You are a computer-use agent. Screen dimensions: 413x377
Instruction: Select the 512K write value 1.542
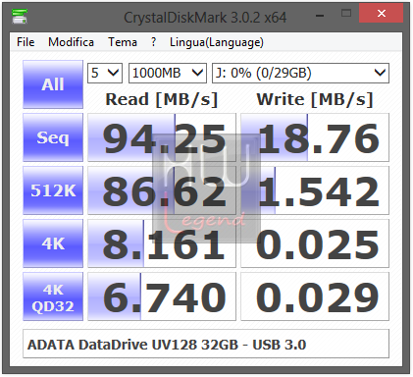pos(315,190)
